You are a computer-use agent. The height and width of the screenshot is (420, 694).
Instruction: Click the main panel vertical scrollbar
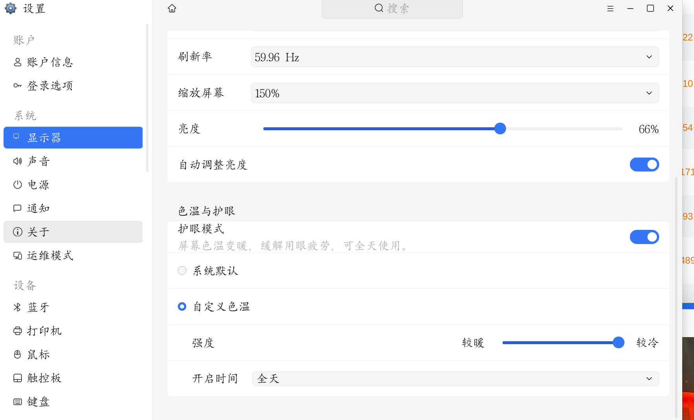[x=676, y=297]
